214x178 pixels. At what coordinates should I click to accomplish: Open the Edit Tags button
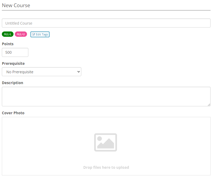pyautogui.click(x=40, y=34)
